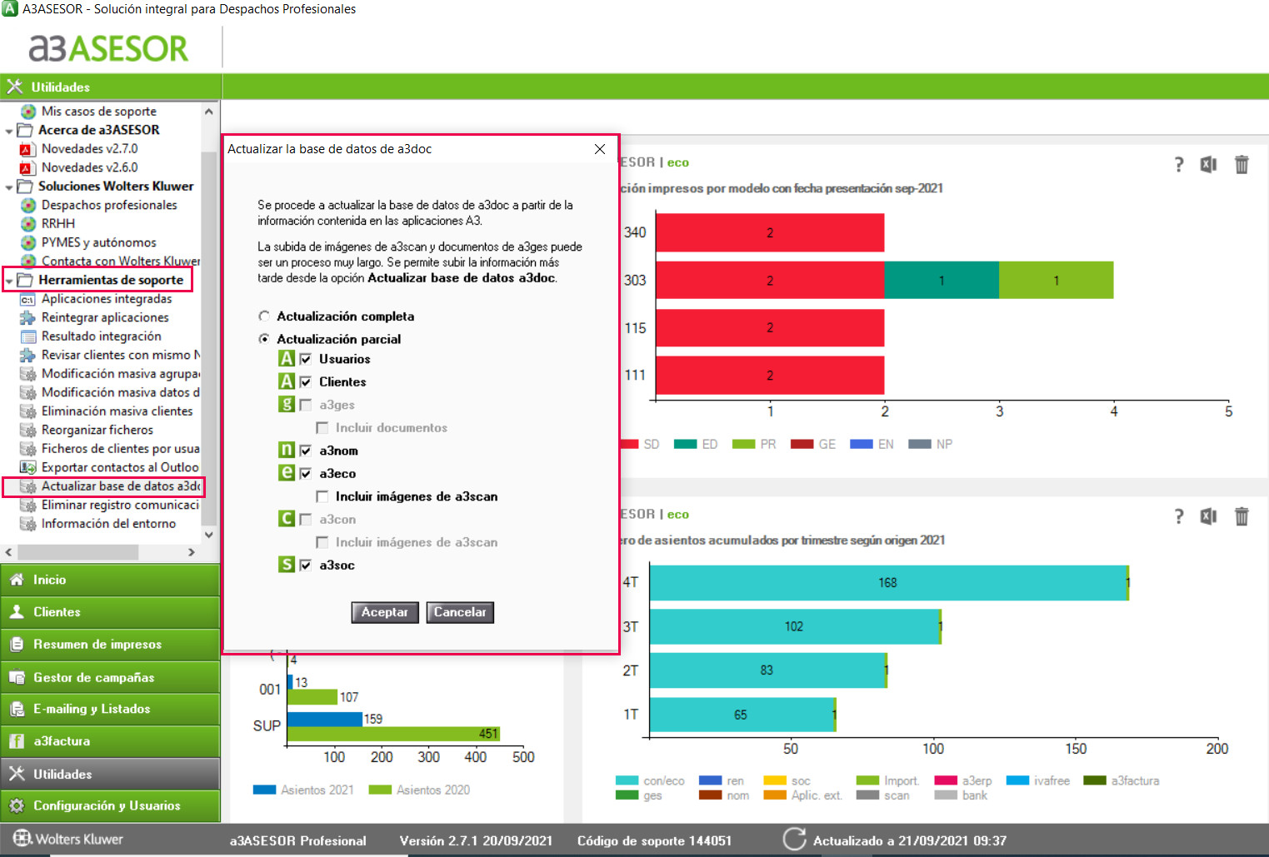Click the Novedades v2.7.0 PDF icon
Image resolution: width=1269 pixels, height=857 pixels.
27,149
